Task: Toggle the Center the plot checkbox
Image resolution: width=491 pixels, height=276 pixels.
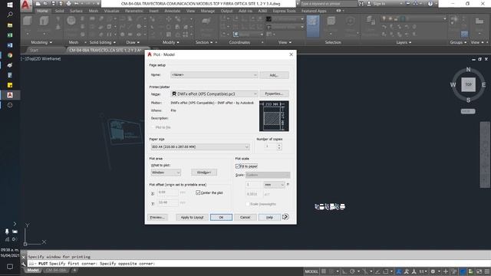Action: tap(198, 192)
